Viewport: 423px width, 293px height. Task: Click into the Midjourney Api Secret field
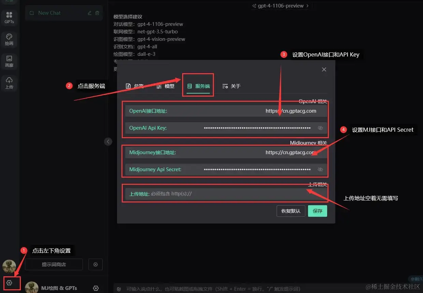pos(226,169)
